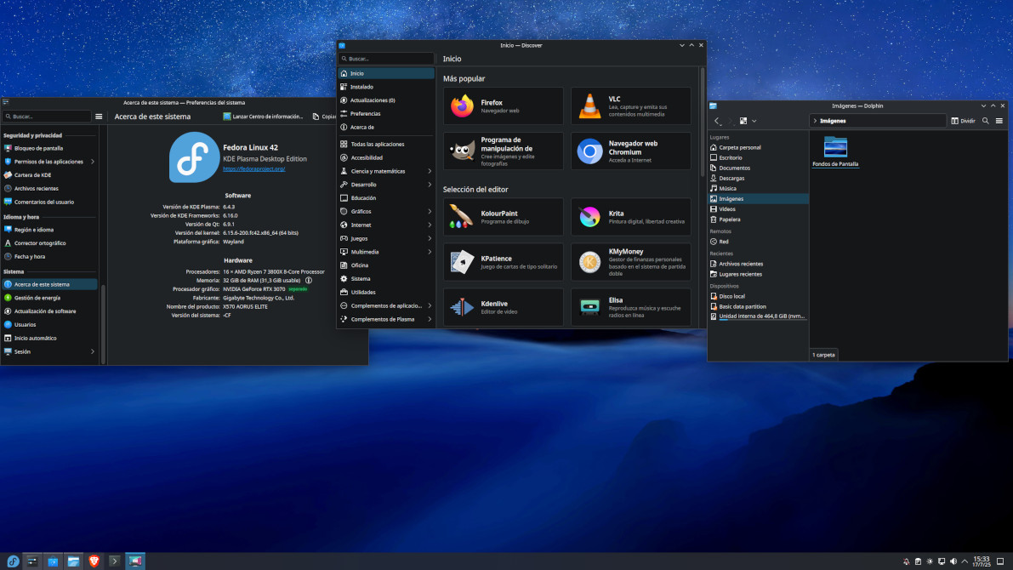Click Dolphin icon view mode button
The width and height of the screenshot is (1013, 570).
coord(743,121)
